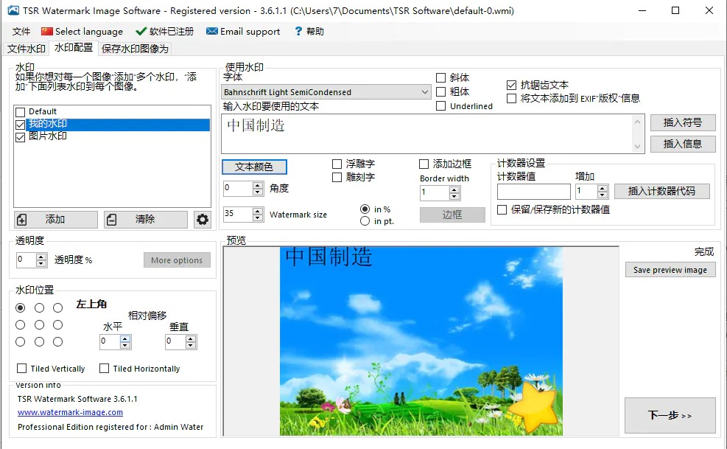Open watermark settings via the gear icon
Image resolution: width=727 pixels, height=449 pixels.
click(x=203, y=219)
